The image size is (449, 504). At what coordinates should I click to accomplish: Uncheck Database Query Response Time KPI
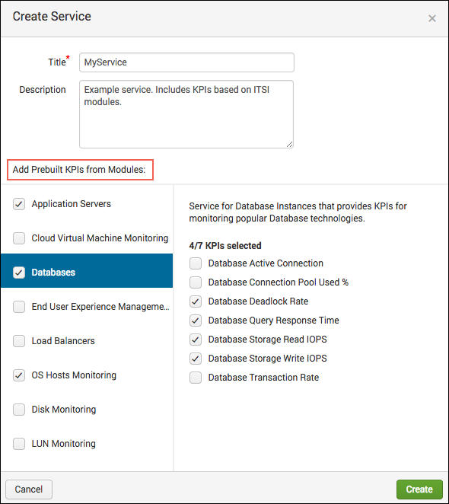[x=196, y=321]
